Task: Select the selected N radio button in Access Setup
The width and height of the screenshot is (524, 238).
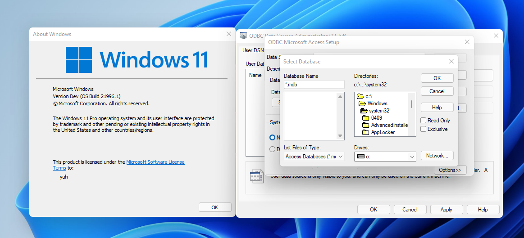Action: pos(272,137)
